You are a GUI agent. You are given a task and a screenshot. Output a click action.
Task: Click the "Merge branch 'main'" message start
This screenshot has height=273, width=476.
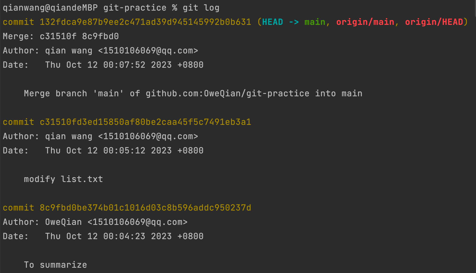74,93
